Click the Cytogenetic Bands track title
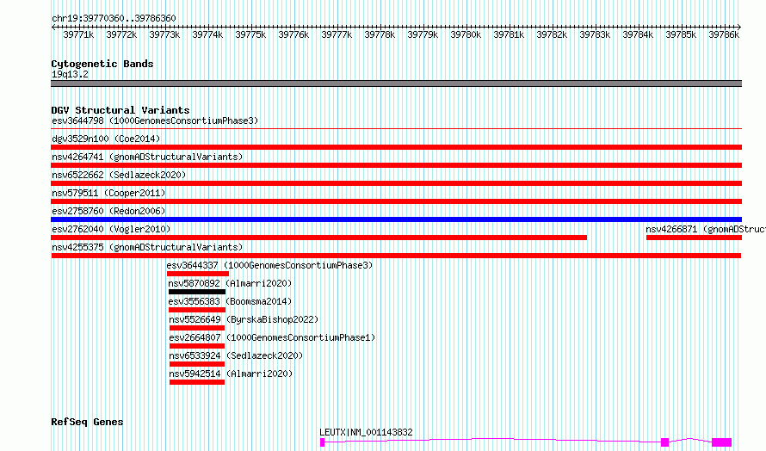The width and height of the screenshot is (766, 451). 102,64
